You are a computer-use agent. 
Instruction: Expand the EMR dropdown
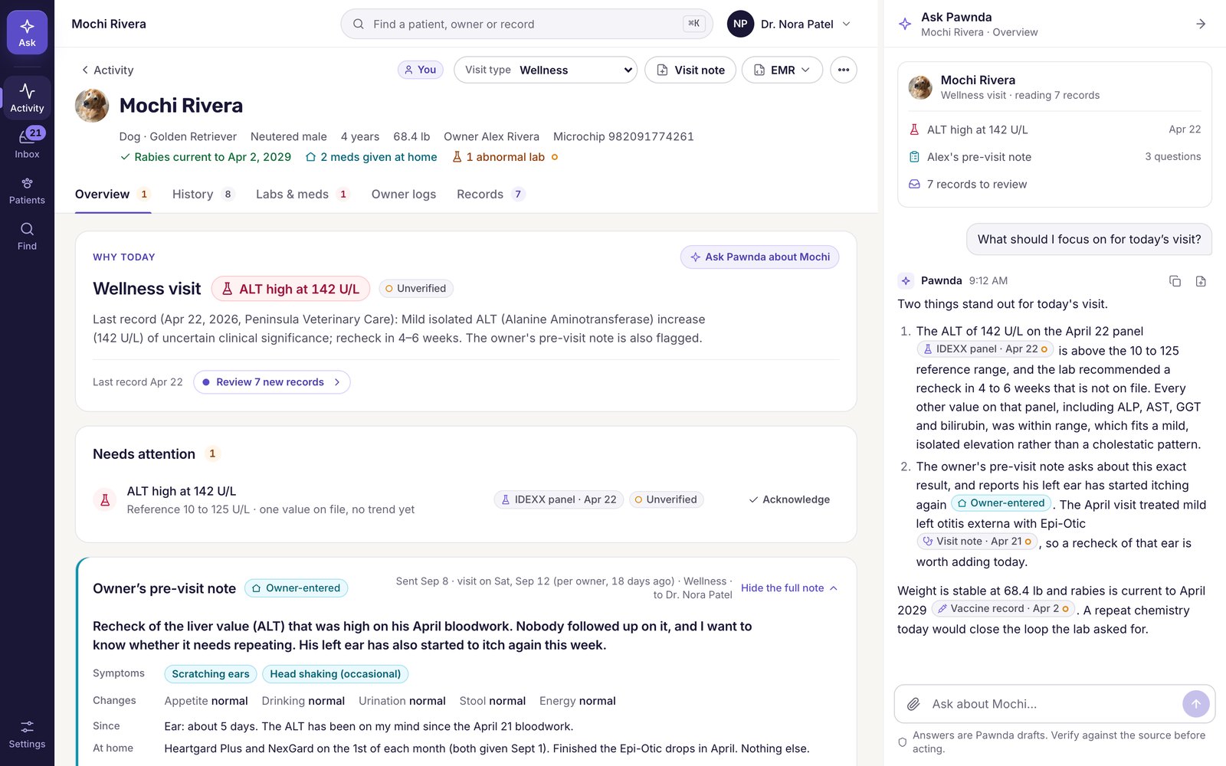click(x=782, y=70)
